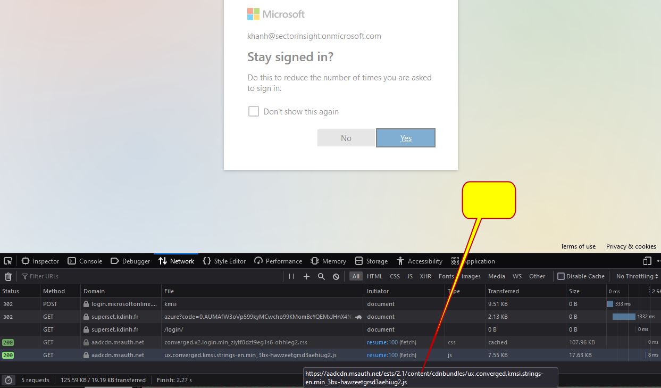
Task: Sort by the Initiator column header
Action: point(405,291)
